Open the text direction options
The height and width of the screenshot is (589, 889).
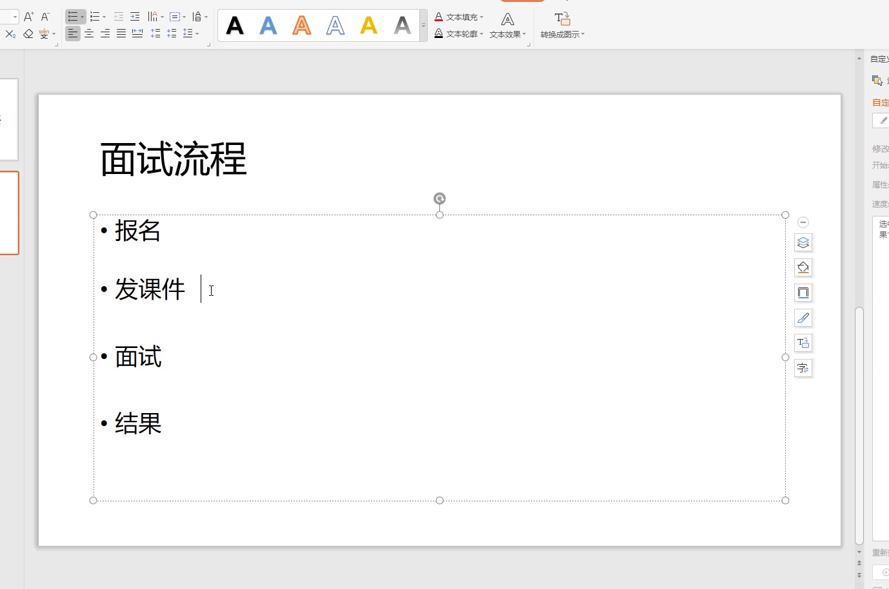(155, 17)
